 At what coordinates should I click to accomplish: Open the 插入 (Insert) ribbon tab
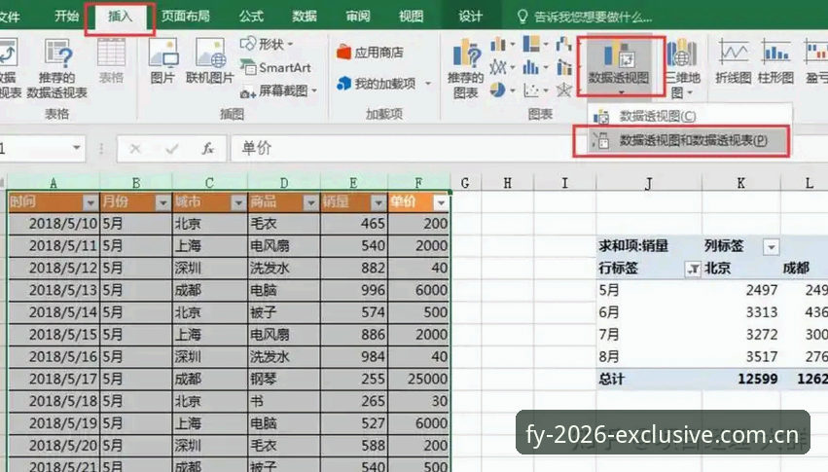coord(120,17)
